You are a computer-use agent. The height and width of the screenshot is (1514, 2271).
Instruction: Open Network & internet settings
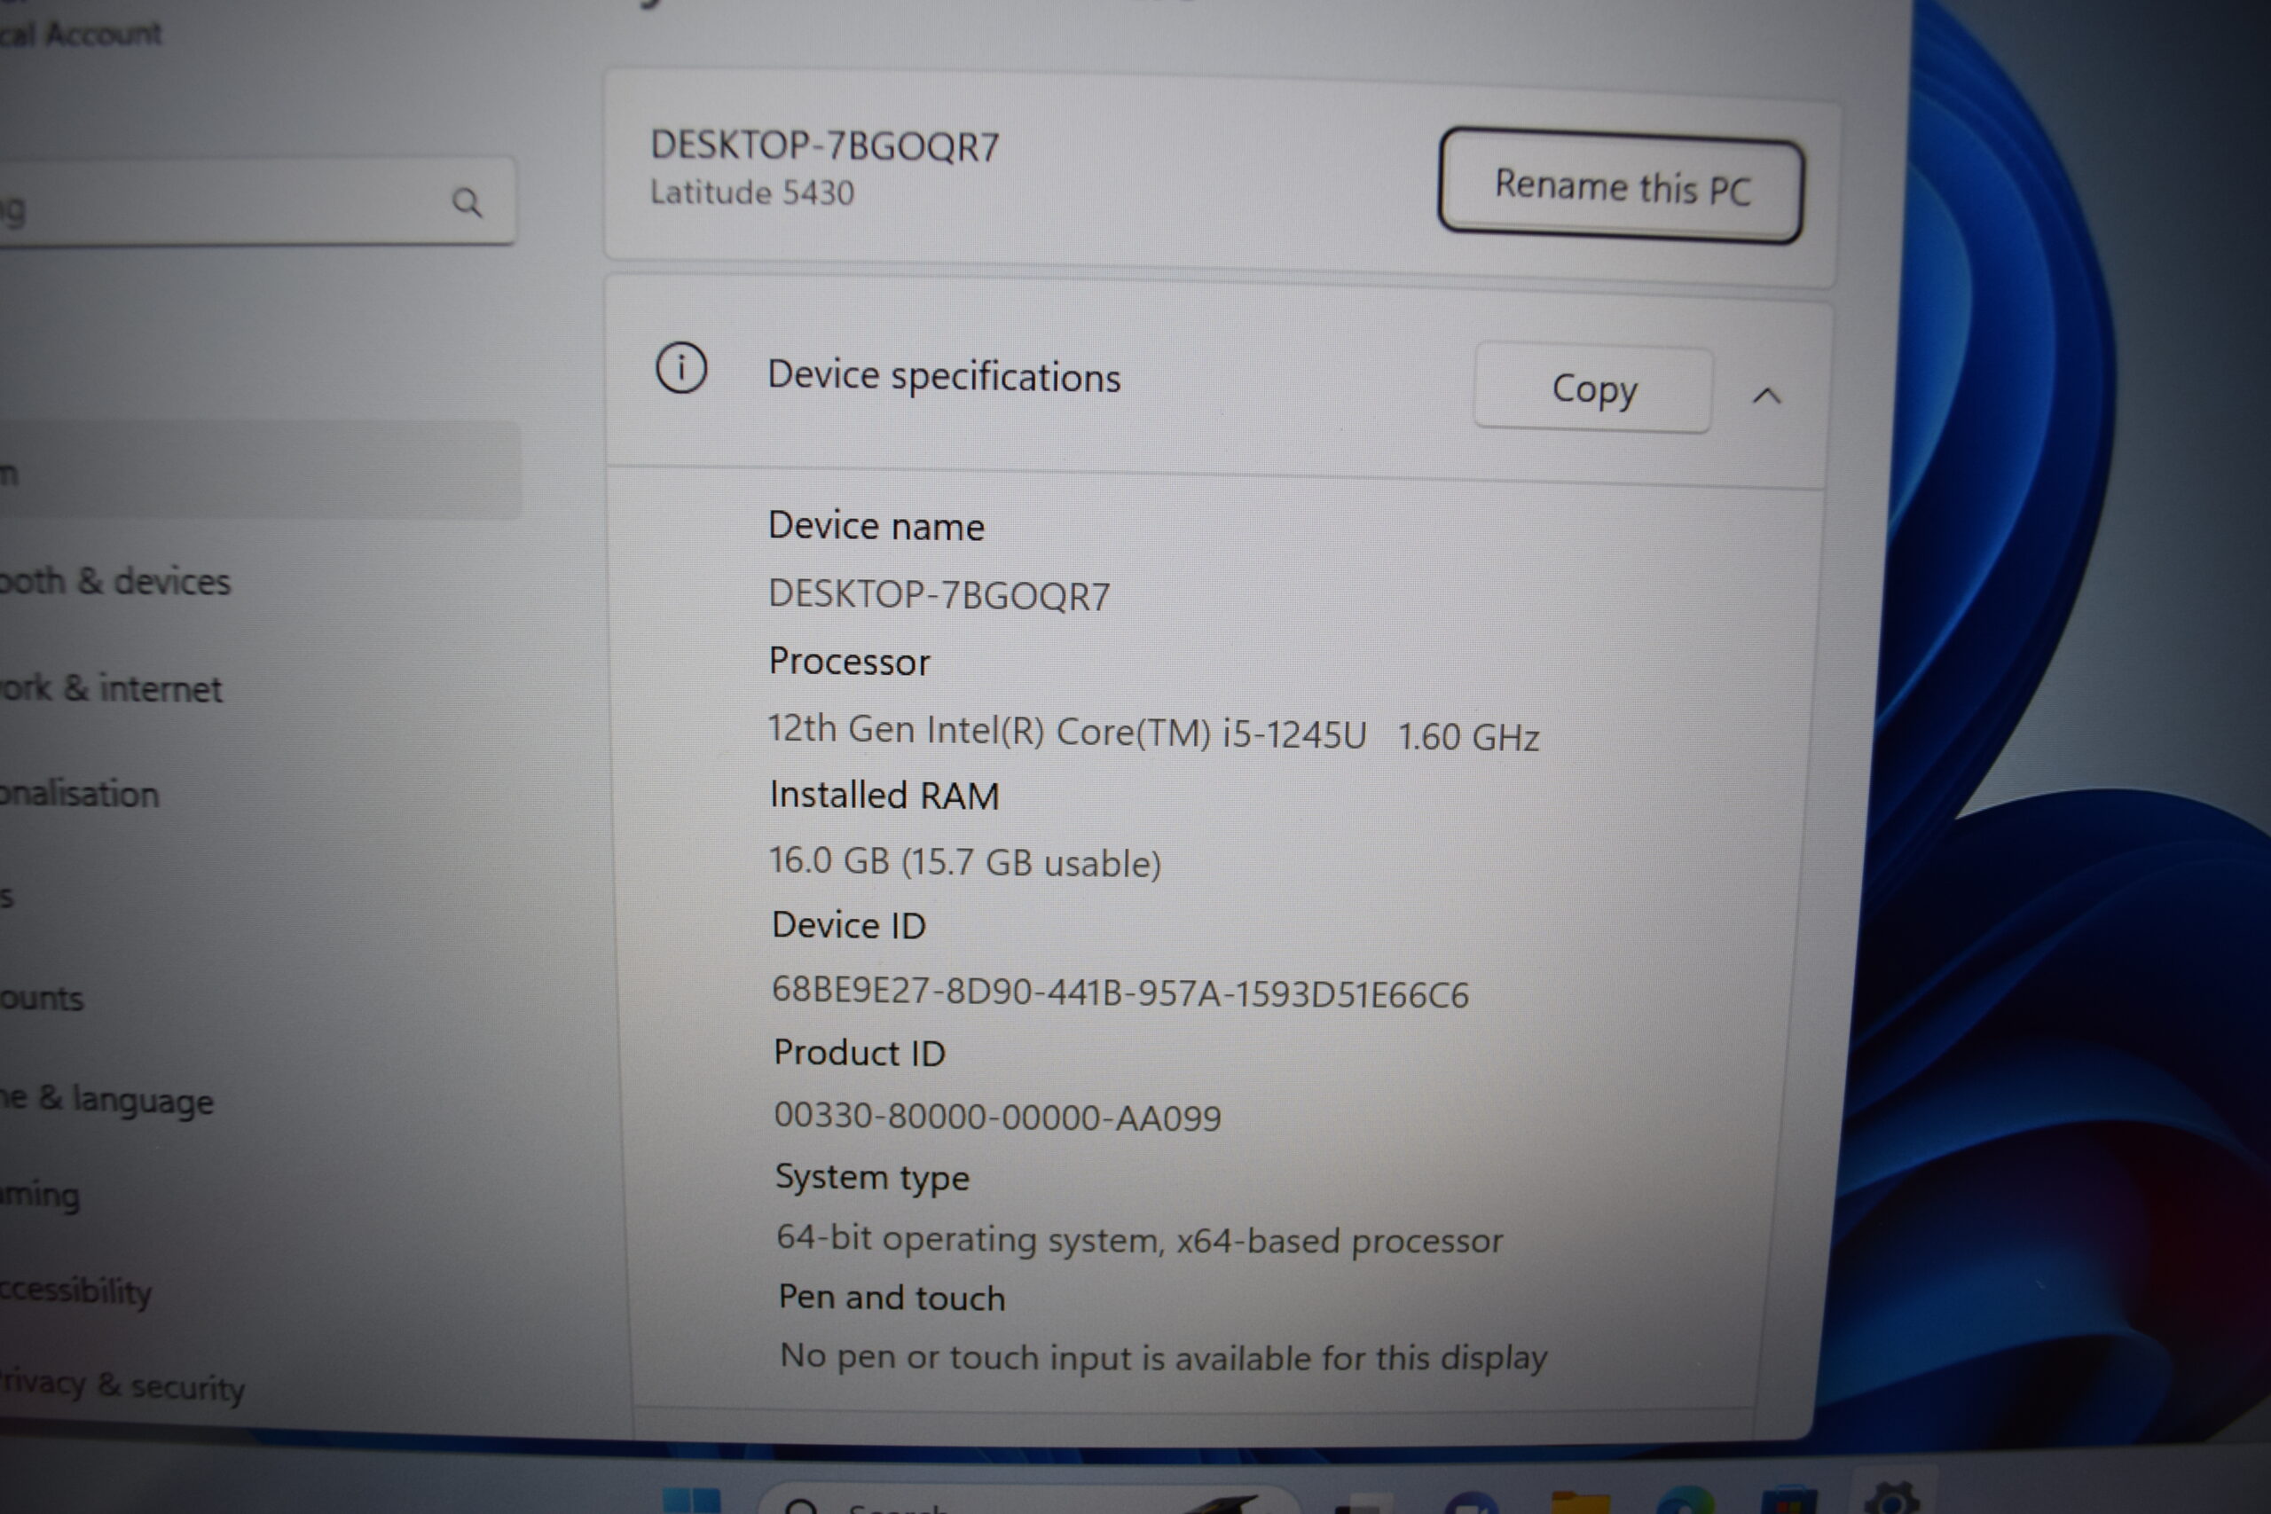[111, 688]
